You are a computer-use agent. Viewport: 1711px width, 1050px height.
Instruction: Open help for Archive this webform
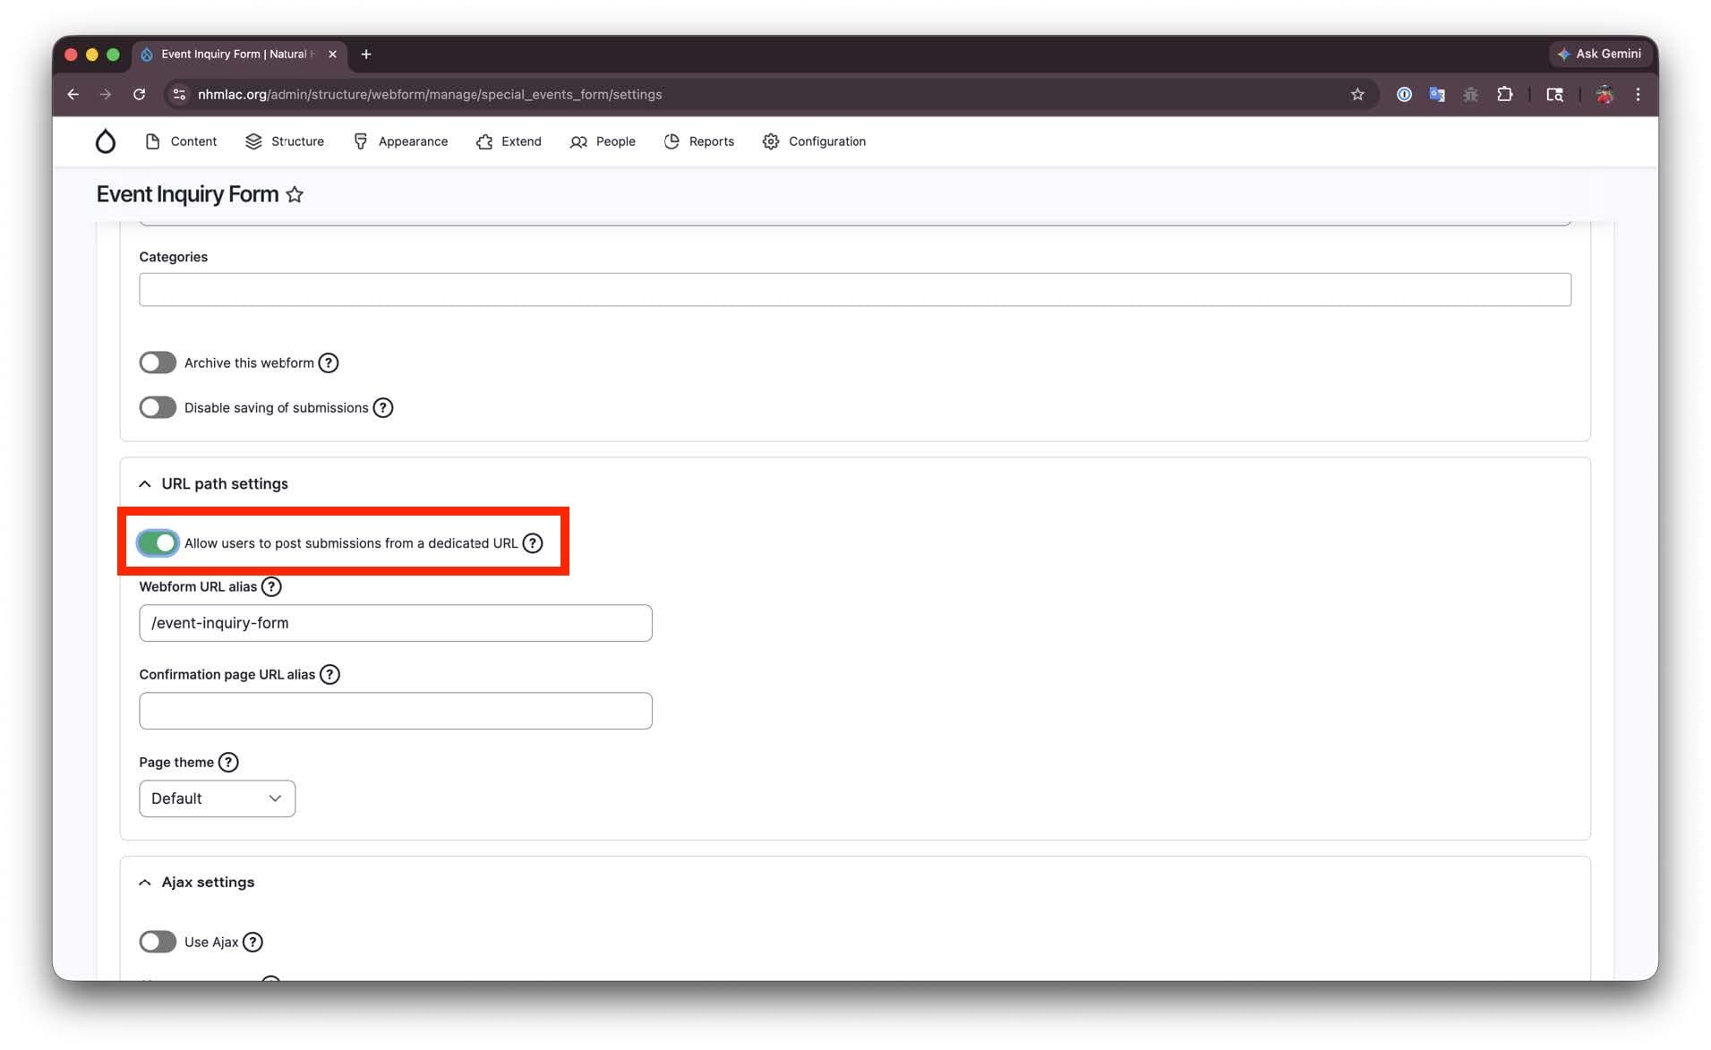click(329, 363)
